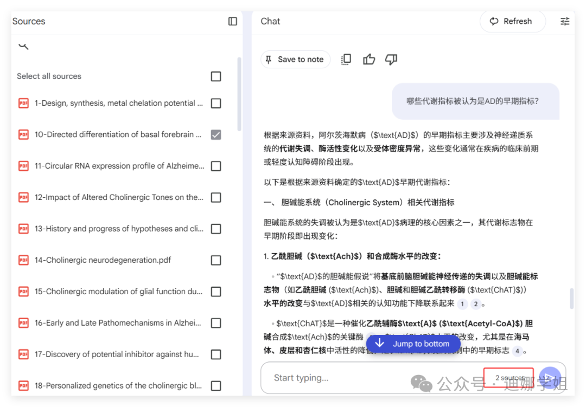The height and width of the screenshot is (407, 586).
Task: Refresh the chat response
Action: pos(512,21)
